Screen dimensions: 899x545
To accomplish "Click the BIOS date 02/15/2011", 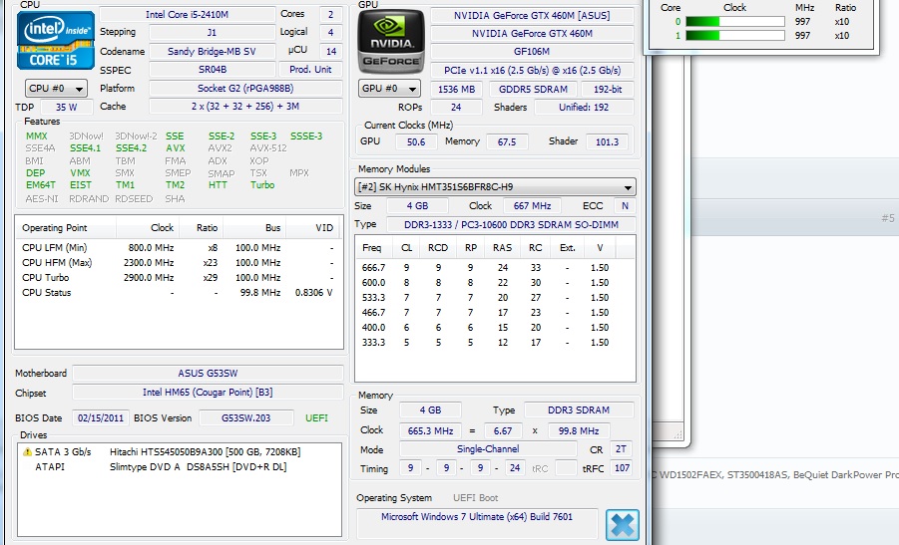I will [101, 417].
